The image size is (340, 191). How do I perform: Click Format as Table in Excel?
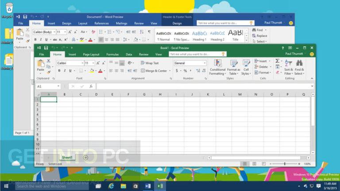[x=234, y=64]
